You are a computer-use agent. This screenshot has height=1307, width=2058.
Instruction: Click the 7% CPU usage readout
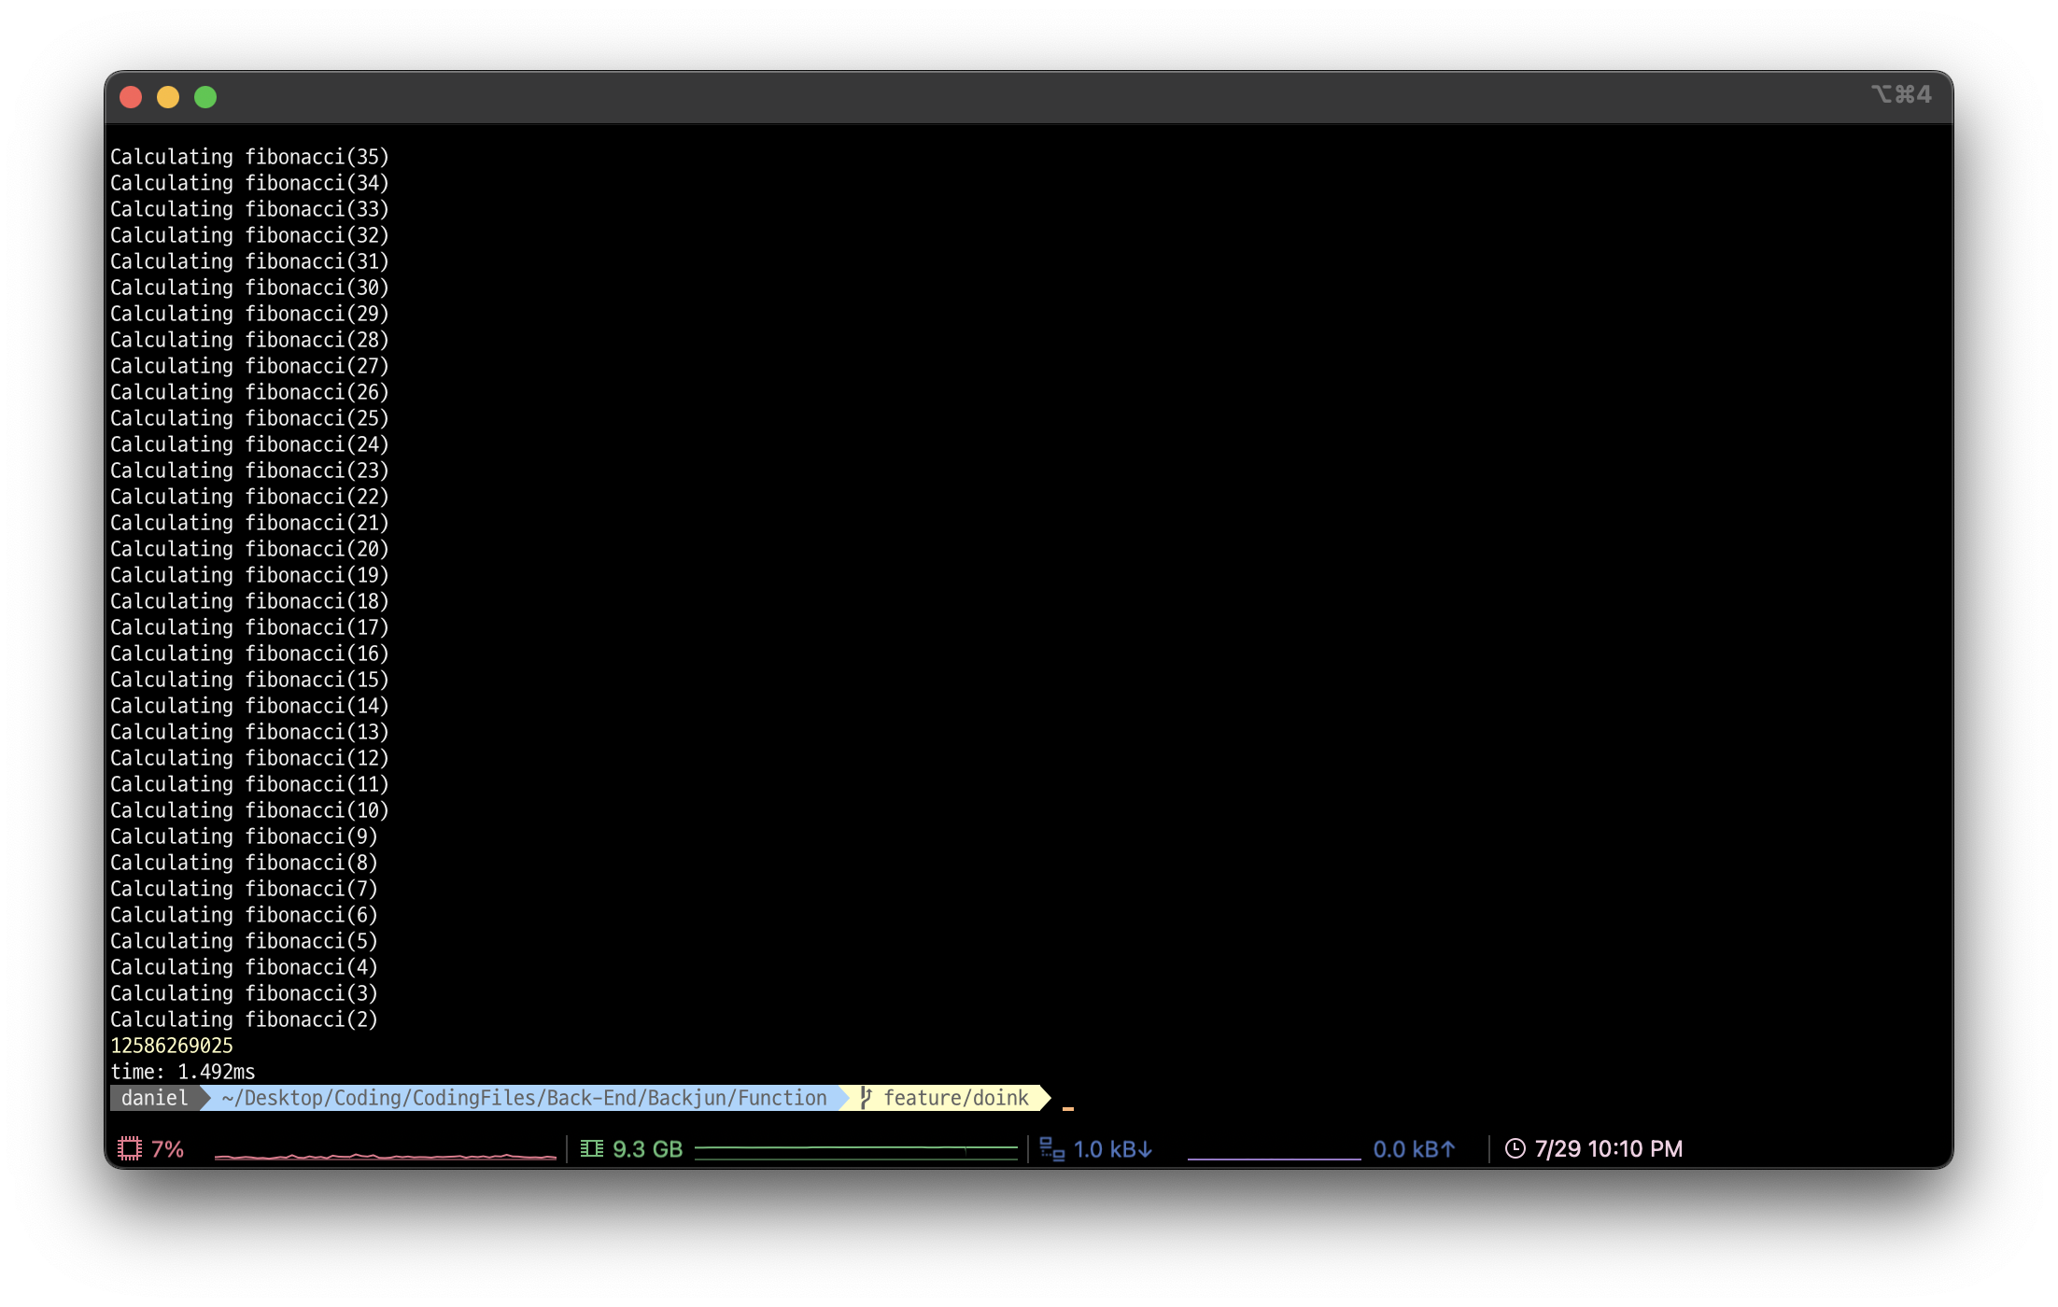click(167, 1149)
